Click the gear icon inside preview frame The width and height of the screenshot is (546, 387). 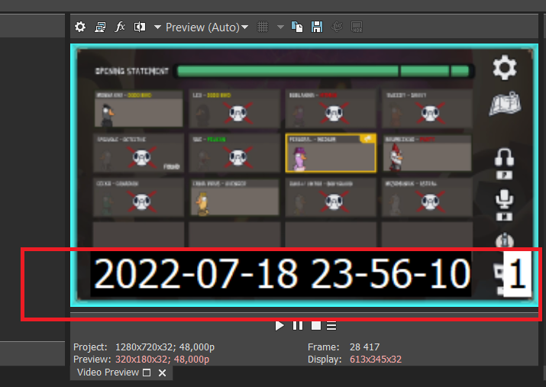(x=505, y=67)
